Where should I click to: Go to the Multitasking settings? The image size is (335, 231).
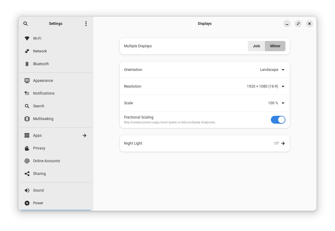[43, 119]
